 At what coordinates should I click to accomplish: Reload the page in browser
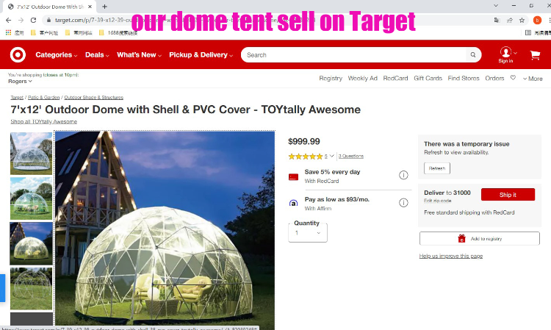pos(33,21)
